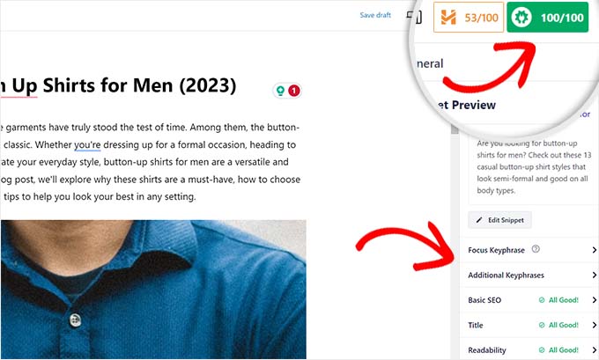This screenshot has width=599, height=360.
Task: Click the AIOSEO 100/100 score button
Action: tap(547, 18)
